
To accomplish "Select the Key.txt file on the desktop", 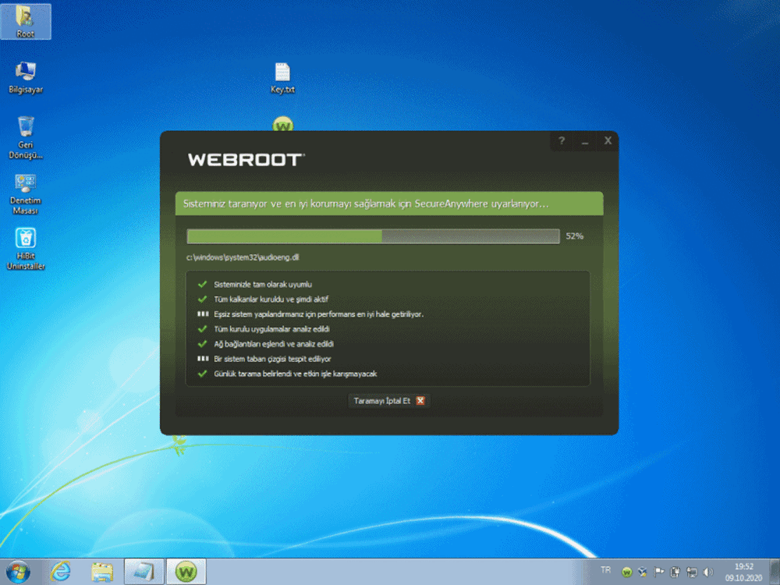I will point(282,77).
